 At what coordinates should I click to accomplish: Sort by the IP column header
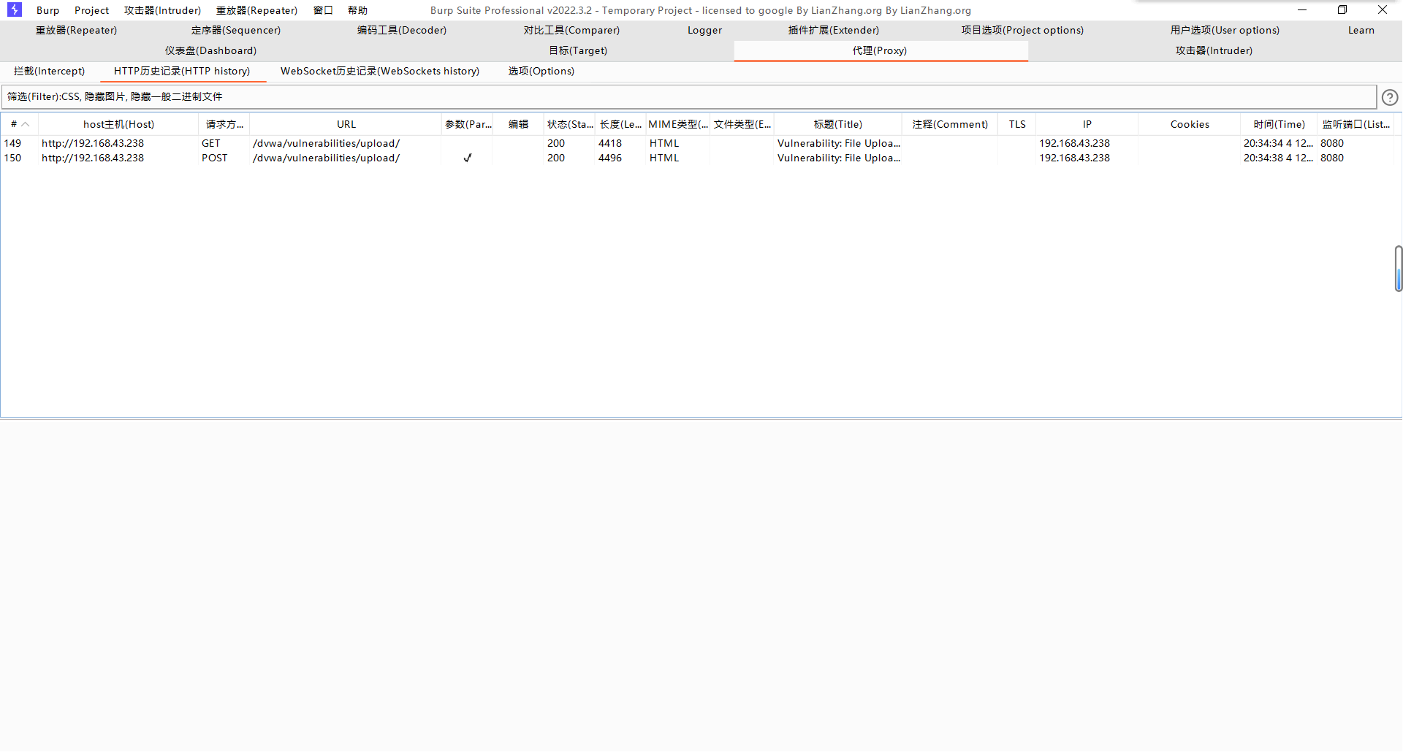1087,124
